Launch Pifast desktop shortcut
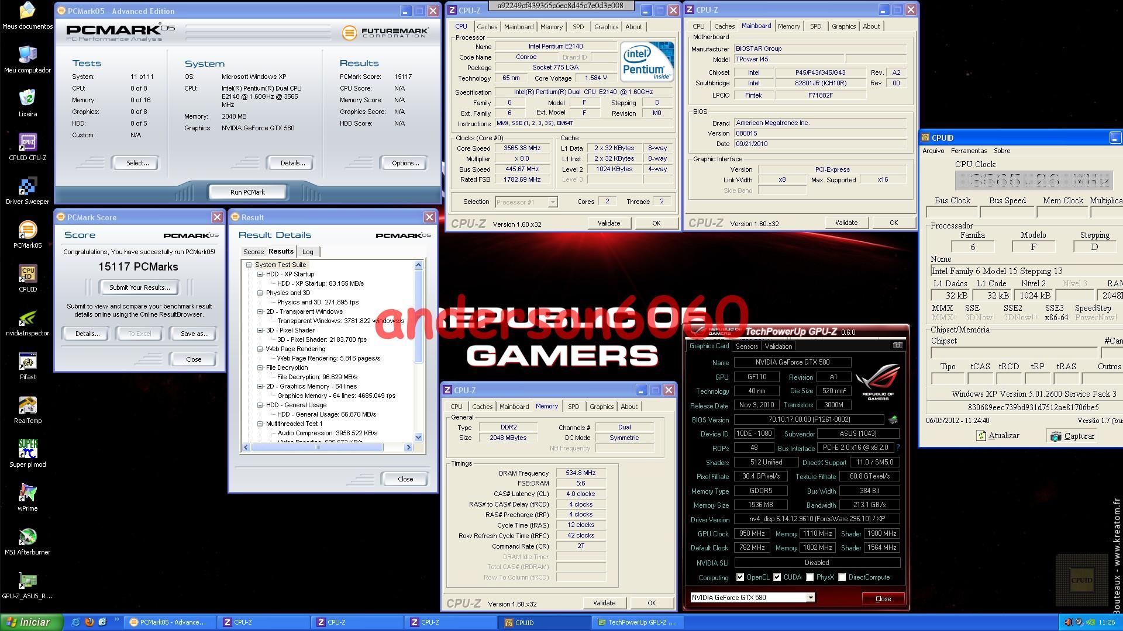Viewport: 1123px width, 631px height. point(27,366)
